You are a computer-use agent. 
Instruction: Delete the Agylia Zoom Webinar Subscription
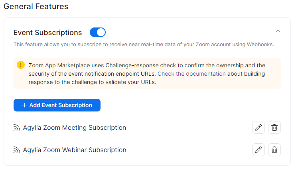pos(274,150)
